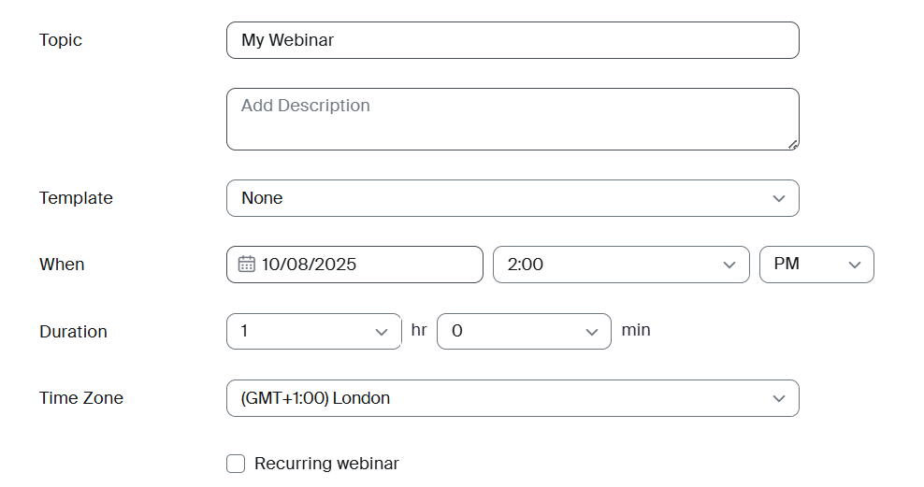Click the Time Zone field label
Image resolution: width=924 pixels, height=487 pixels.
click(x=81, y=398)
